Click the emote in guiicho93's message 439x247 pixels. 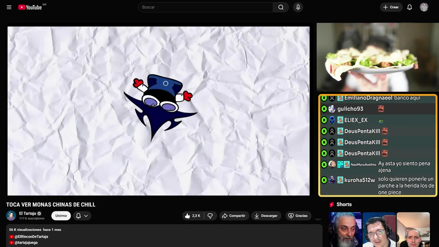pos(381,109)
